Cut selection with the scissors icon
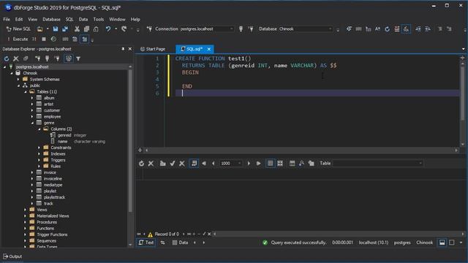The image size is (468, 263). (x=77, y=29)
